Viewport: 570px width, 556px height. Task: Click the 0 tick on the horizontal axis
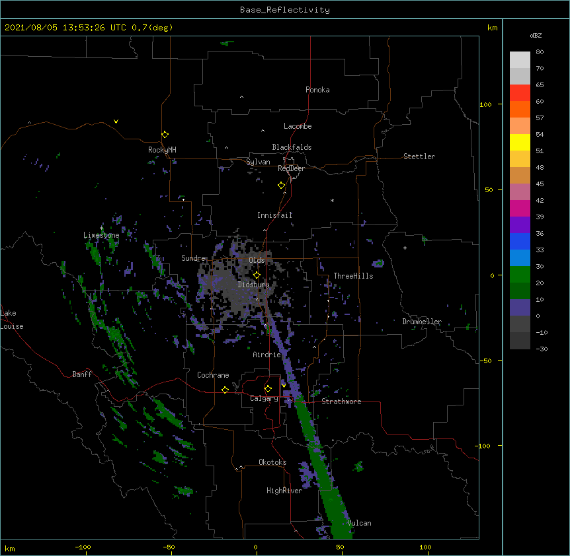tap(255, 547)
